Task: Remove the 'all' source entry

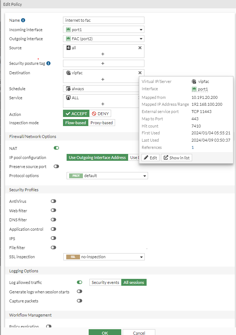Action: 140,47
